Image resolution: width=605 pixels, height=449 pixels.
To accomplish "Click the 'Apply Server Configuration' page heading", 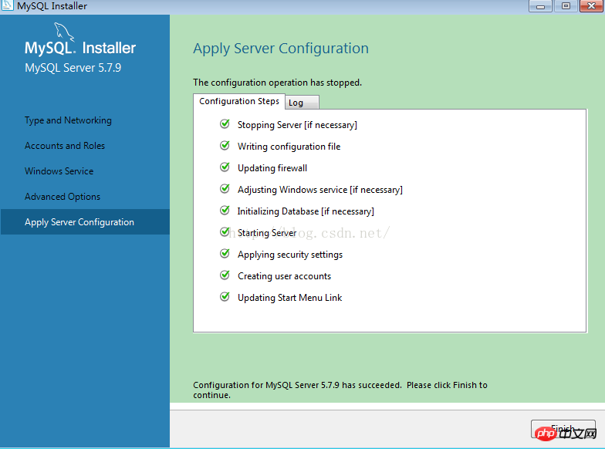I will [x=281, y=49].
